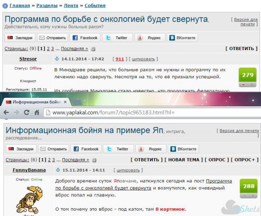Share top topic on ВКонтакте
The image size is (261, 216).
click(182, 38)
